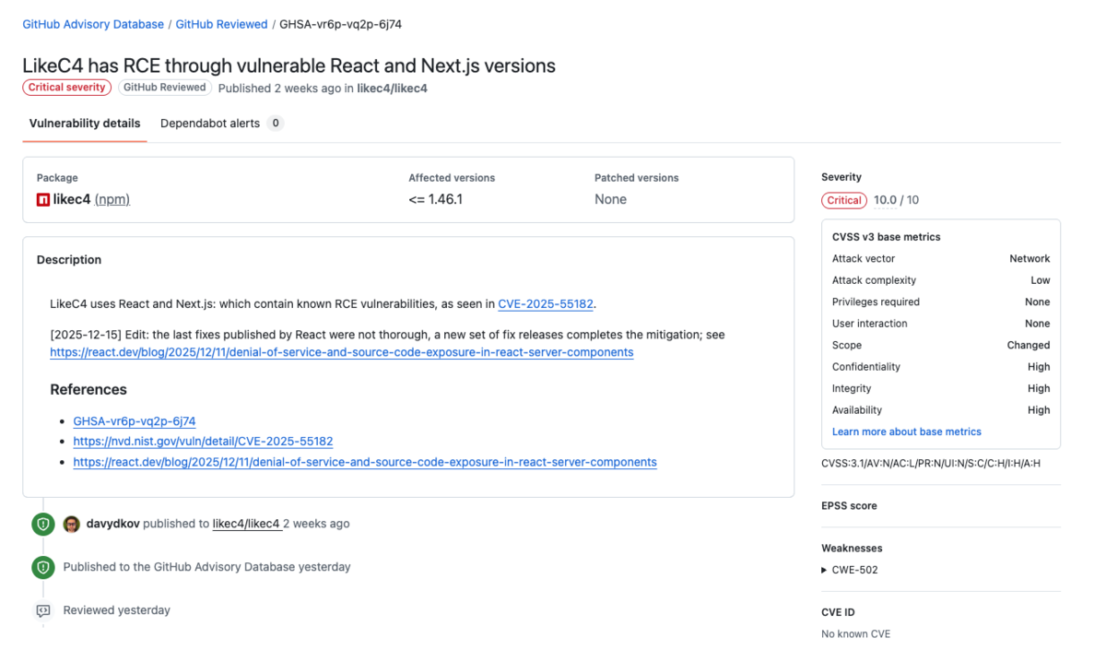The height and width of the screenshot is (650, 1106).
Task: Open the nvd.nist.gov CVE detail link
Action: point(203,442)
